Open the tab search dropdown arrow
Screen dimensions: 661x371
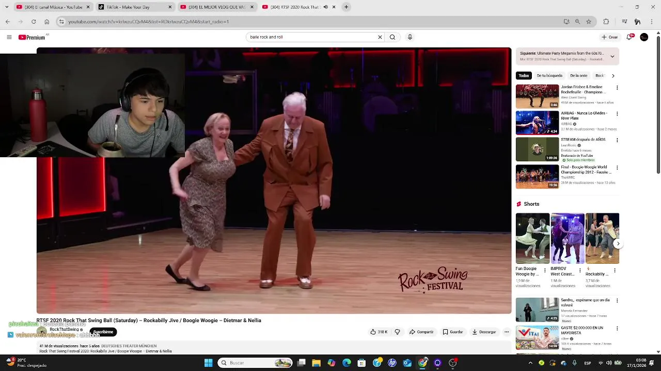(x=7, y=7)
